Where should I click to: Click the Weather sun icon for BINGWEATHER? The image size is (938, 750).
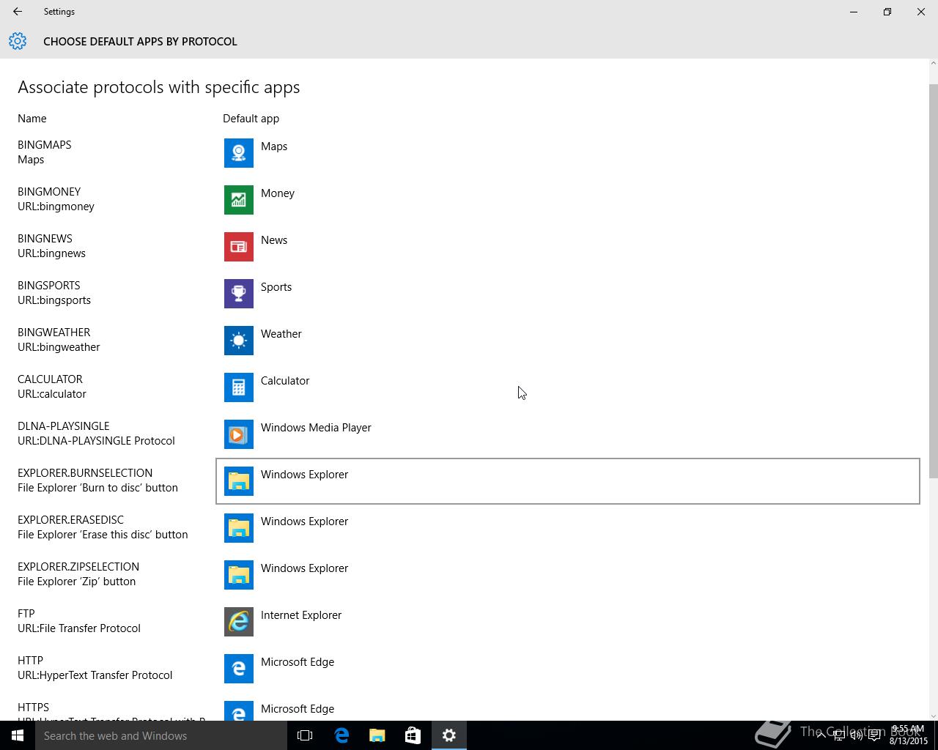[239, 341]
